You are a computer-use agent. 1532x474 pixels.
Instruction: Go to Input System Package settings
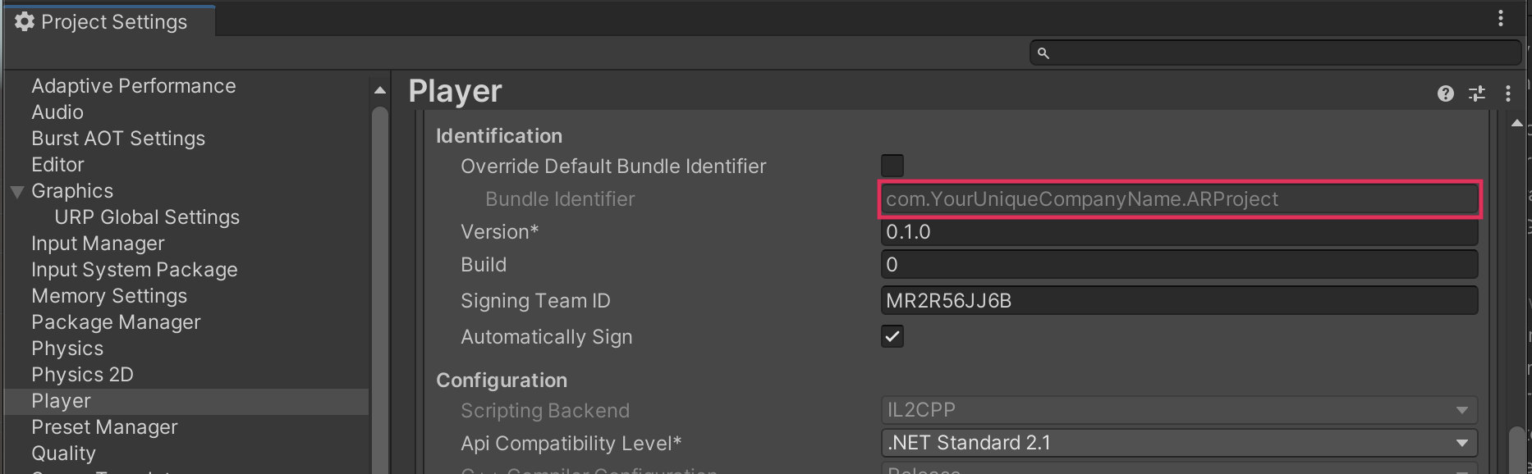(x=134, y=270)
